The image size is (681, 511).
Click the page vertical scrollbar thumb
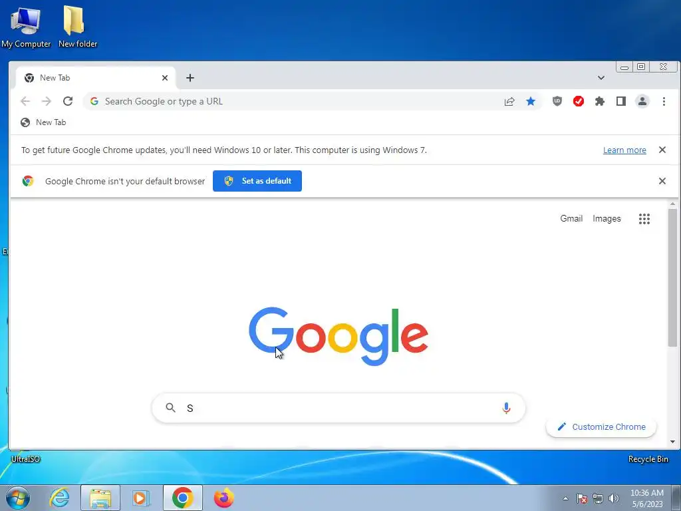tap(672, 278)
